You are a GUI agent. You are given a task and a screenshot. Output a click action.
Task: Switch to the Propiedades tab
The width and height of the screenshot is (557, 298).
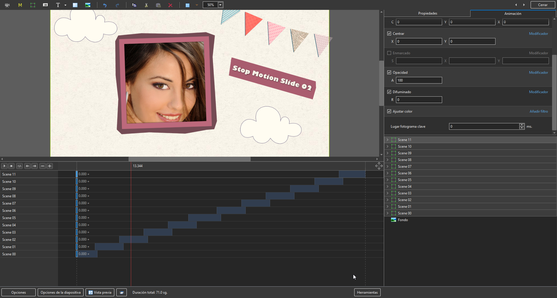pyautogui.click(x=428, y=13)
